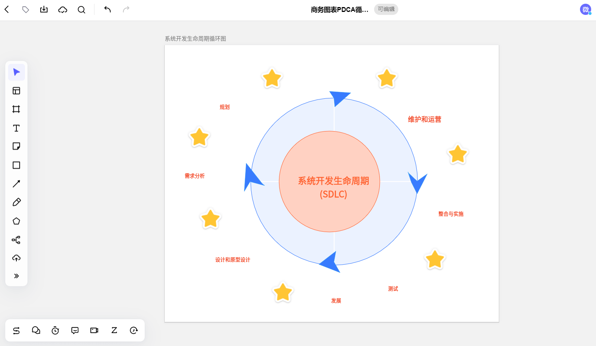Click the video camera icon
Screen dimensions: 596x346
[x=94, y=330]
